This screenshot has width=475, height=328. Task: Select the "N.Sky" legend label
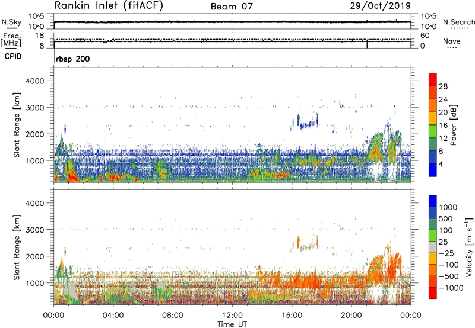[x=11, y=22]
